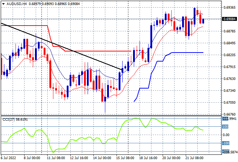Click the CCI 100 level label
Viewport: 238px width, 162px height.
(x=225, y=126)
